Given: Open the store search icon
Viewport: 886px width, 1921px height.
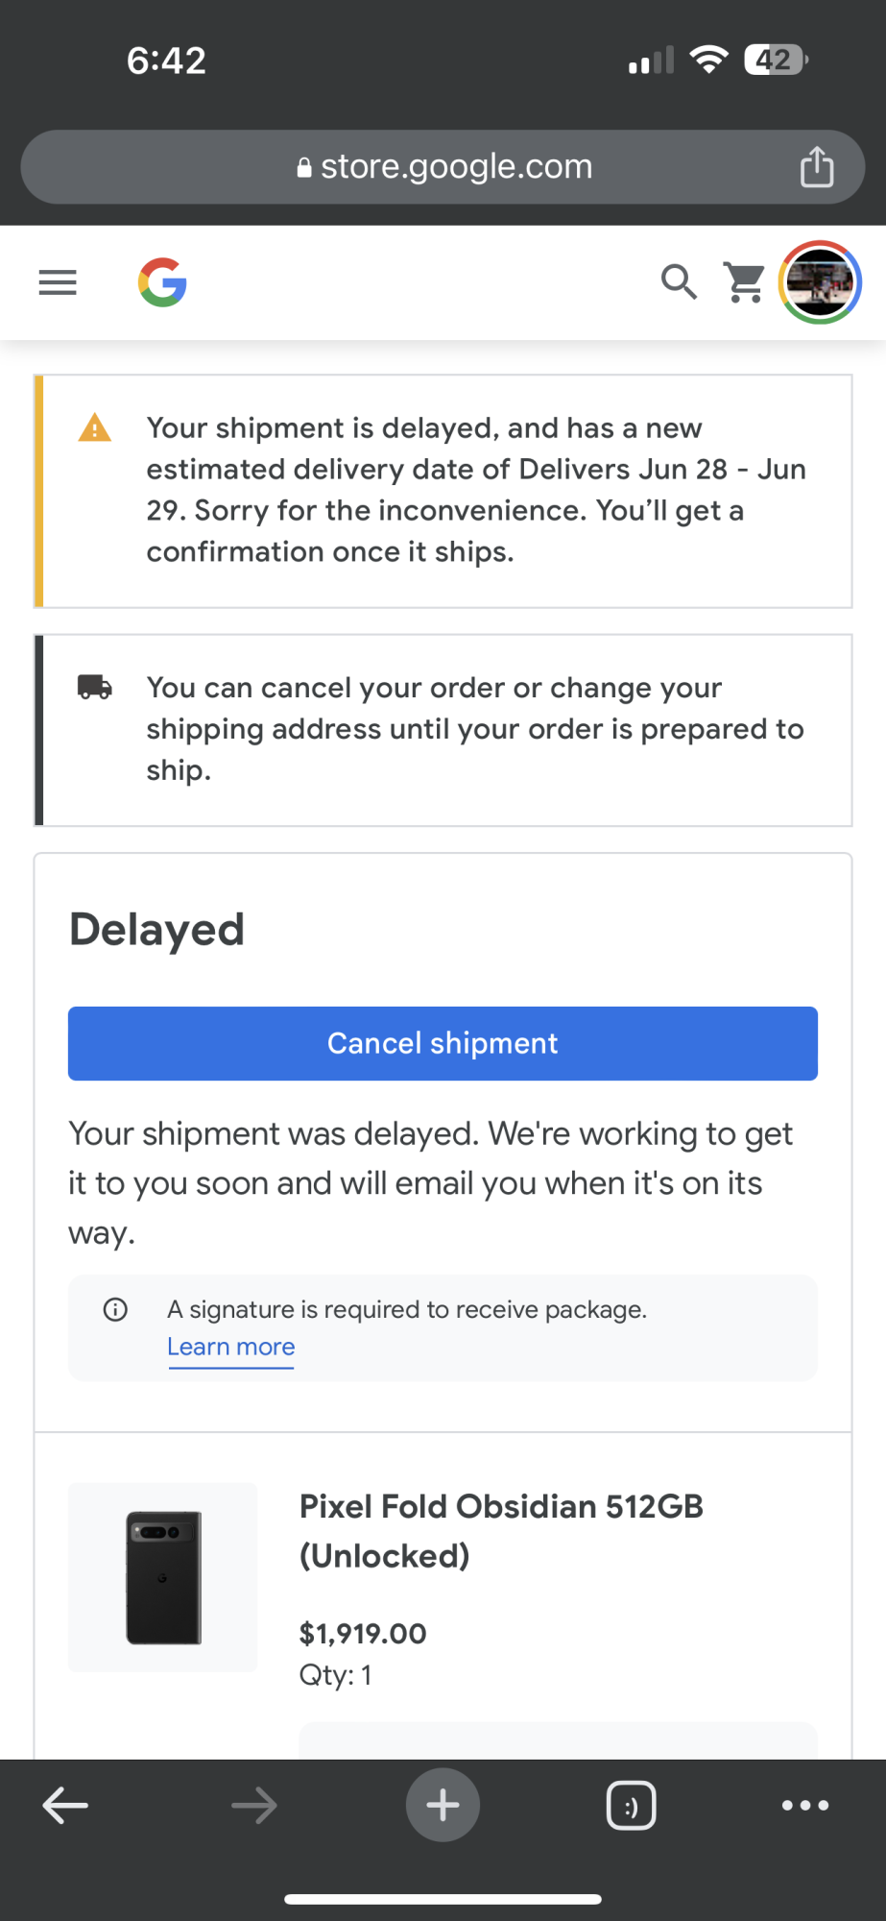Looking at the screenshot, I should (x=679, y=282).
